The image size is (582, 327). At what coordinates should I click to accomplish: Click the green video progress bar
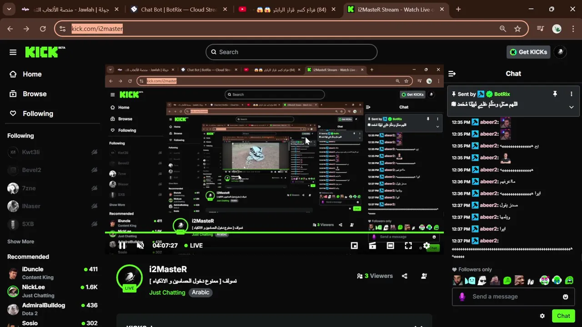point(274,233)
